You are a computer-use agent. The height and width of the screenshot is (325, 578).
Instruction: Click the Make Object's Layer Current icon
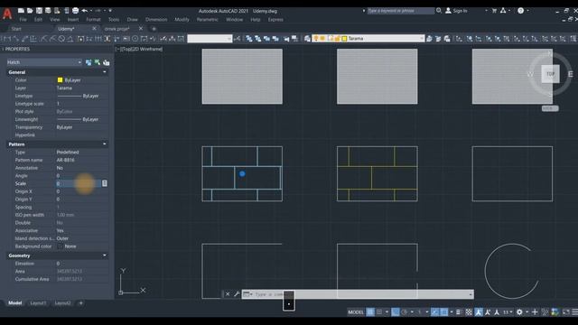click(429, 38)
